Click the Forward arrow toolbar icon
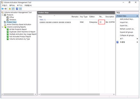 click(x=6, y=9)
